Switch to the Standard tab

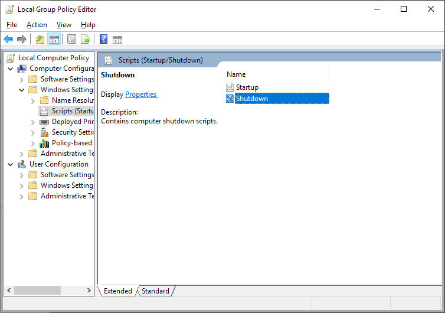155,291
